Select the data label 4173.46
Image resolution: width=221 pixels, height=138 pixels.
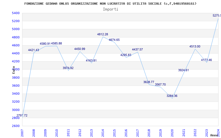pyautogui.click(x=206, y=60)
